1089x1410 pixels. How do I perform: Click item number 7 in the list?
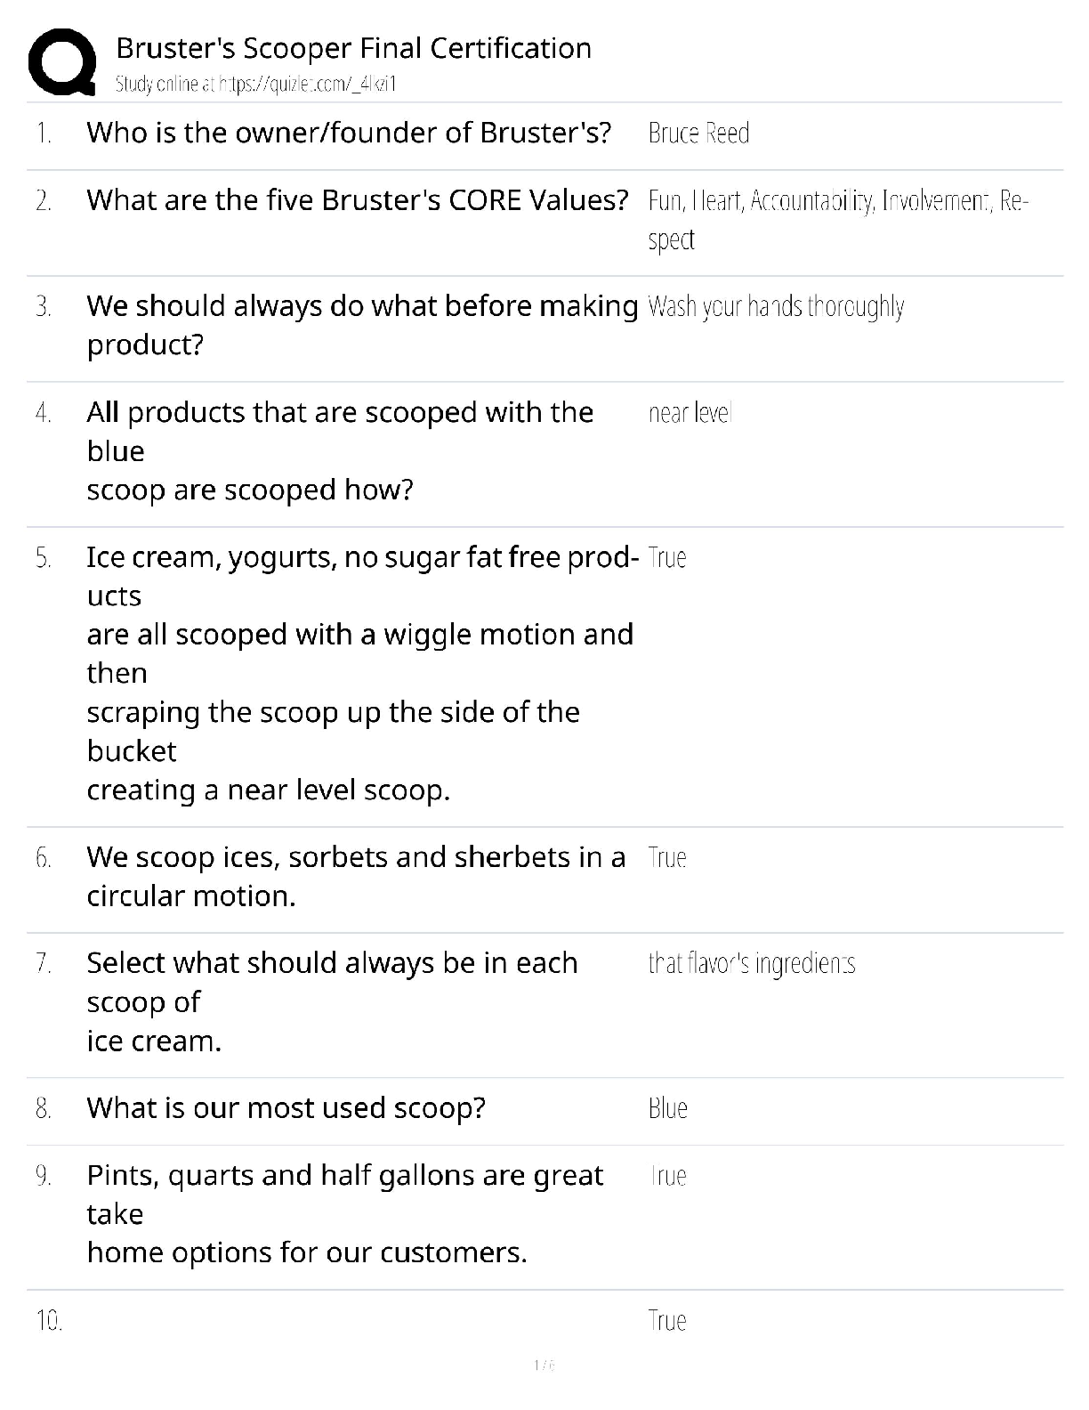[x=44, y=963]
